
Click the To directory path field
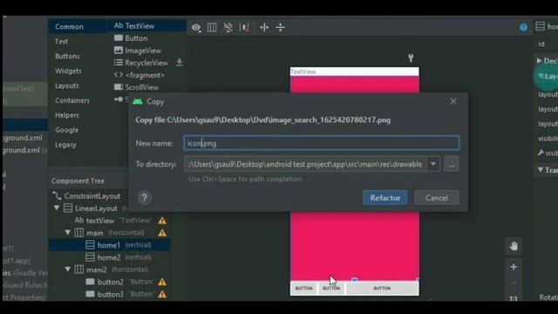pos(305,164)
